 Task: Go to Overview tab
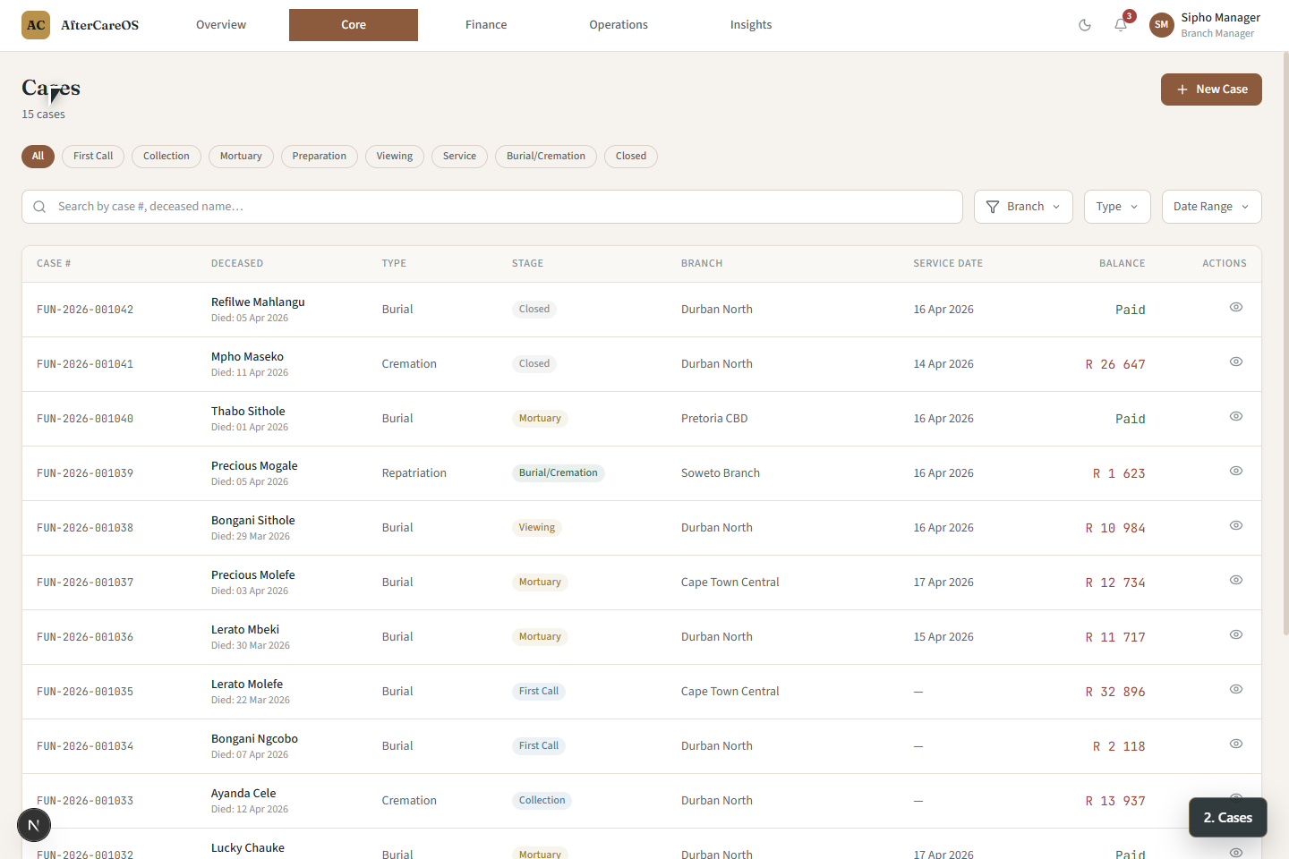tap(221, 25)
